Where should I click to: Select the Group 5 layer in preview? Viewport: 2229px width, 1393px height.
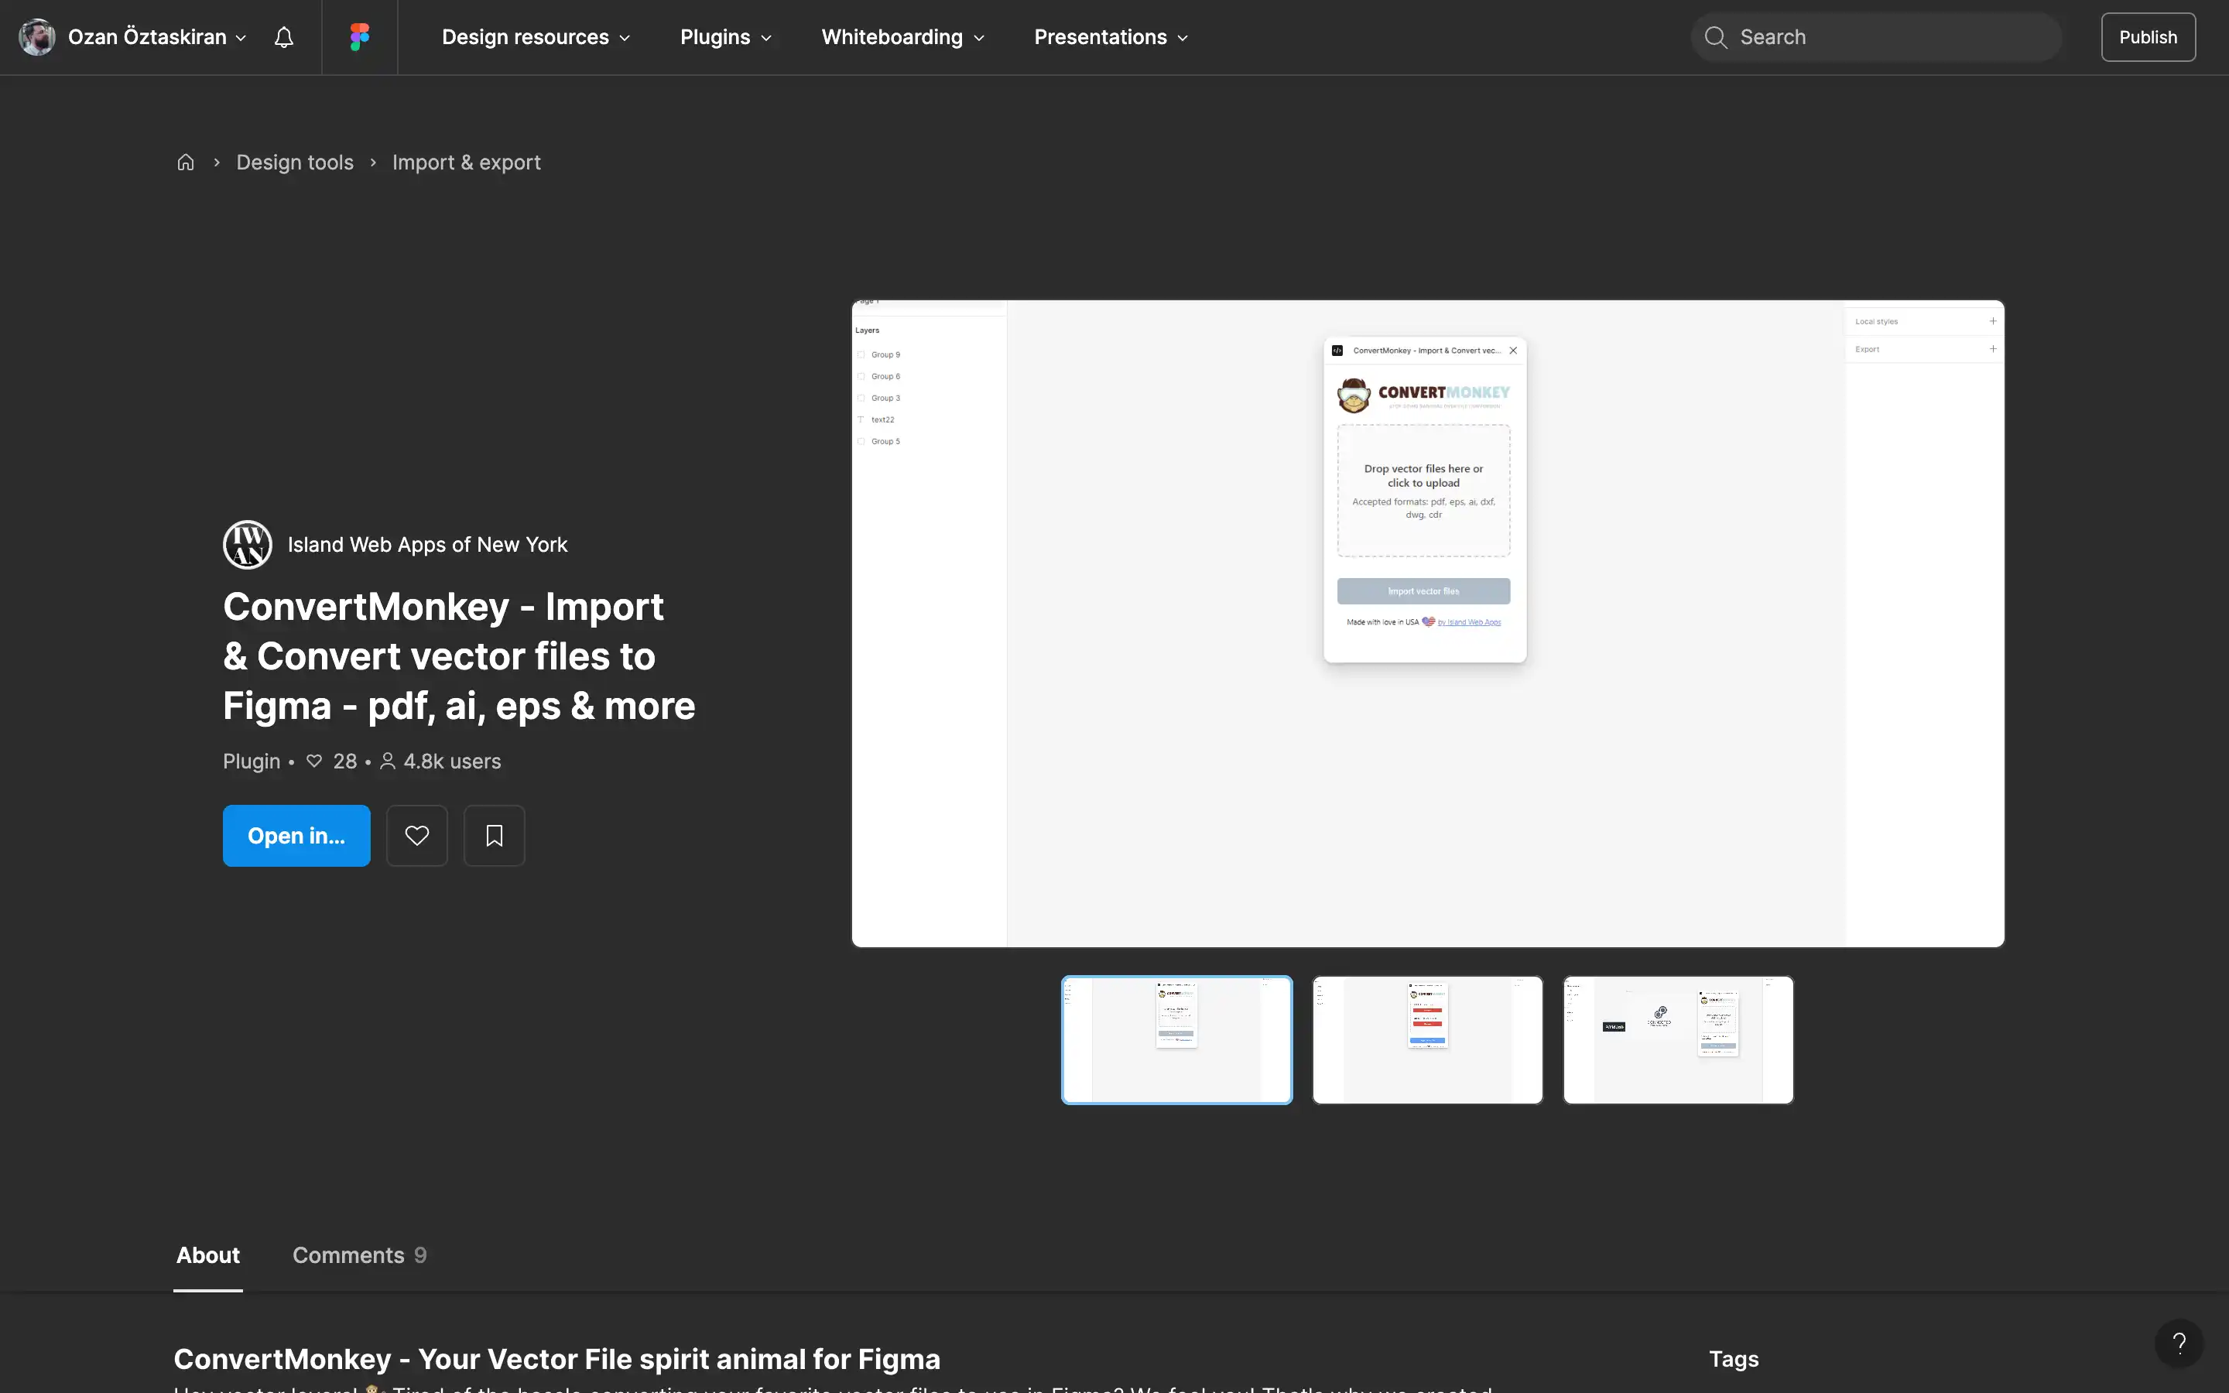pyautogui.click(x=885, y=441)
